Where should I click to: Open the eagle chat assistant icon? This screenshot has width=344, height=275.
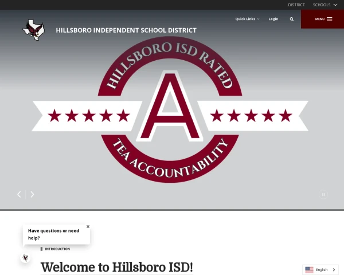(x=25, y=257)
